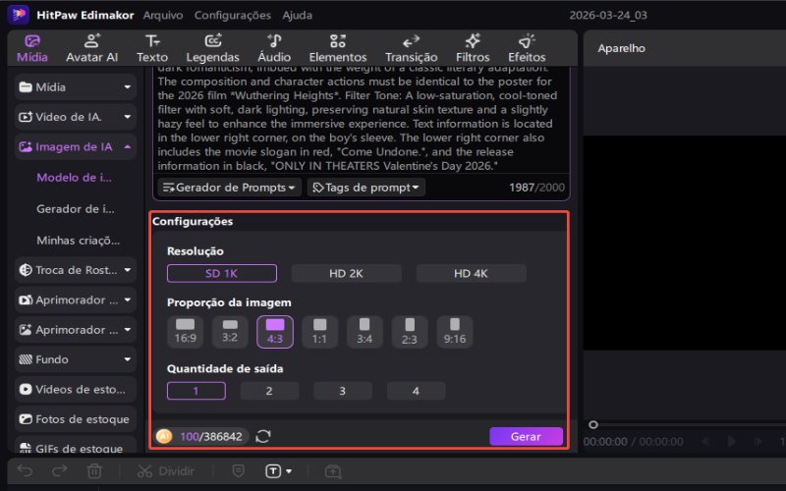This screenshot has width=786, height=491.
Task: Select HD 2K resolution
Action: click(x=346, y=274)
